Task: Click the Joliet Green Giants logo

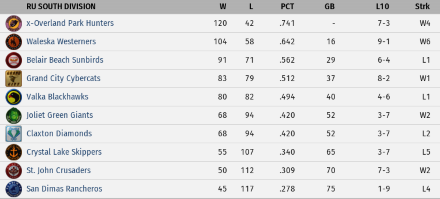Action: point(14,115)
